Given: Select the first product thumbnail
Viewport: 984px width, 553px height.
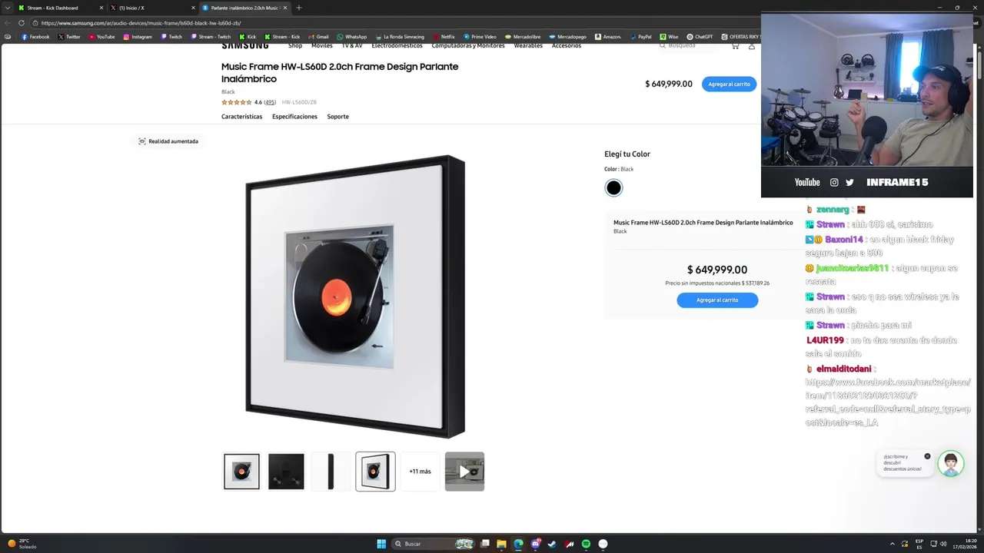Looking at the screenshot, I should (241, 472).
